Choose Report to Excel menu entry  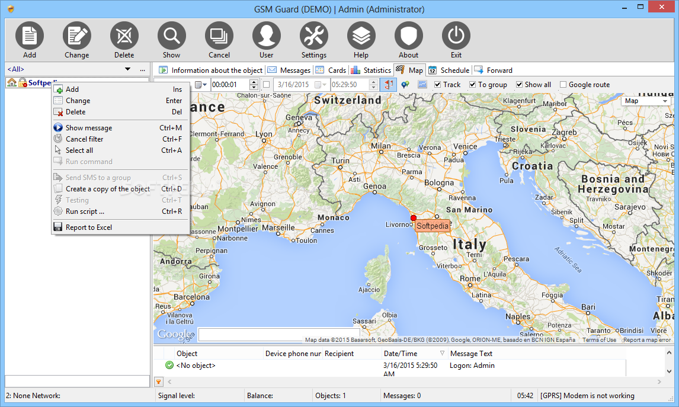tap(120, 227)
